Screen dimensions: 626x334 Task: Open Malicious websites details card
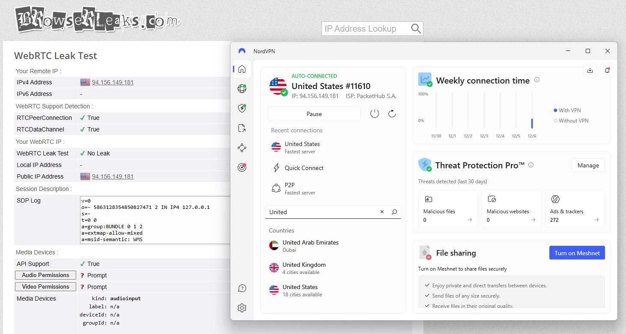[x=511, y=209]
